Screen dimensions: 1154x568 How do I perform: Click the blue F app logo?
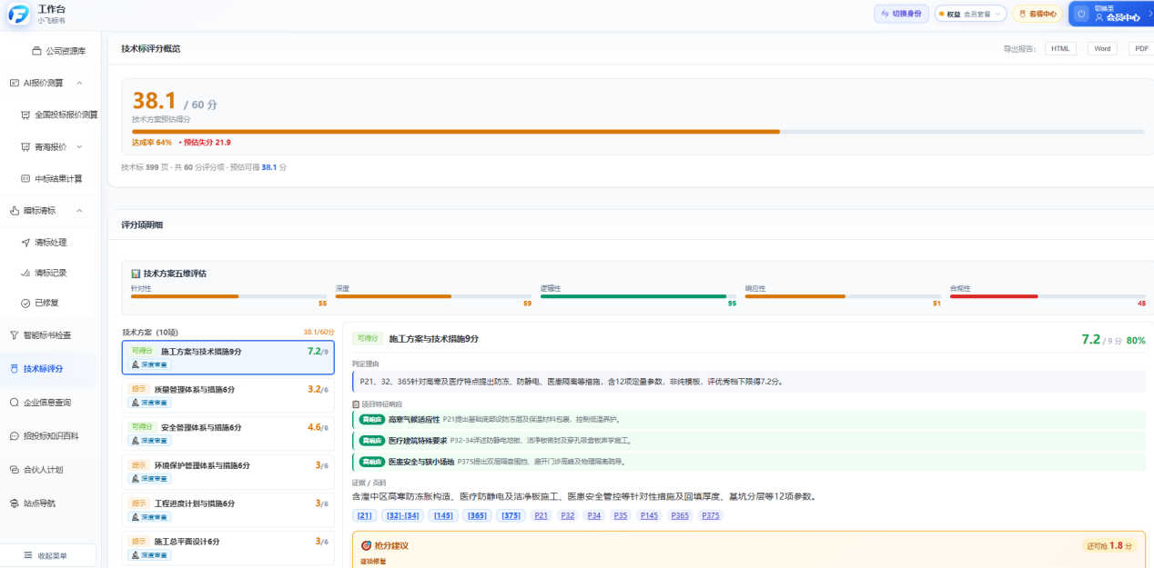pos(18,14)
